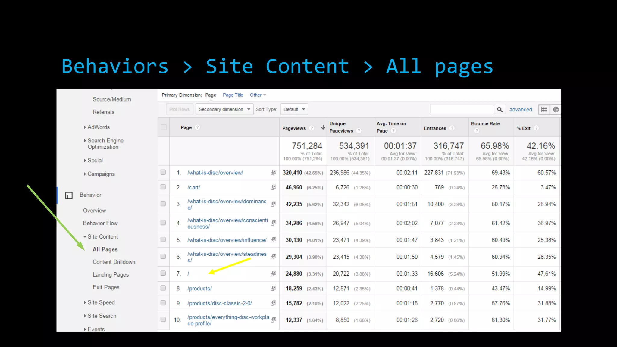This screenshot has height=347, width=617.
Task: Open disc-classic-2-0 external link icon
Action: coord(273,303)
